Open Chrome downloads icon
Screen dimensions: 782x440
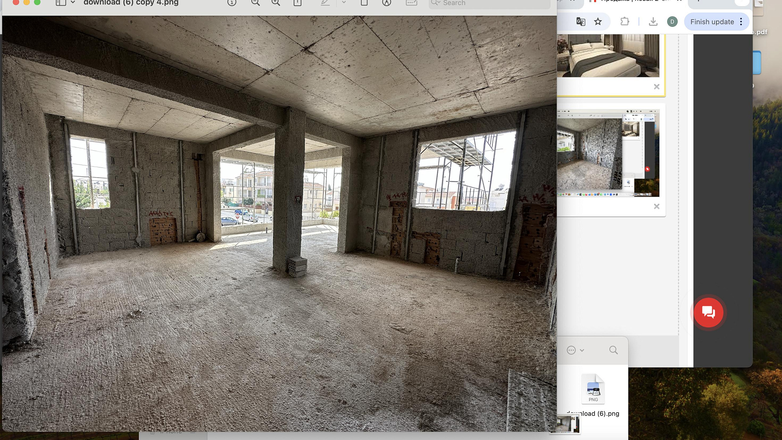point(653,22)
